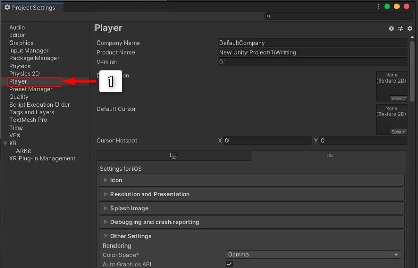Click the green window button
This screenshot has height=268, width=418.
pyautogui.click(x=387, y=6)
